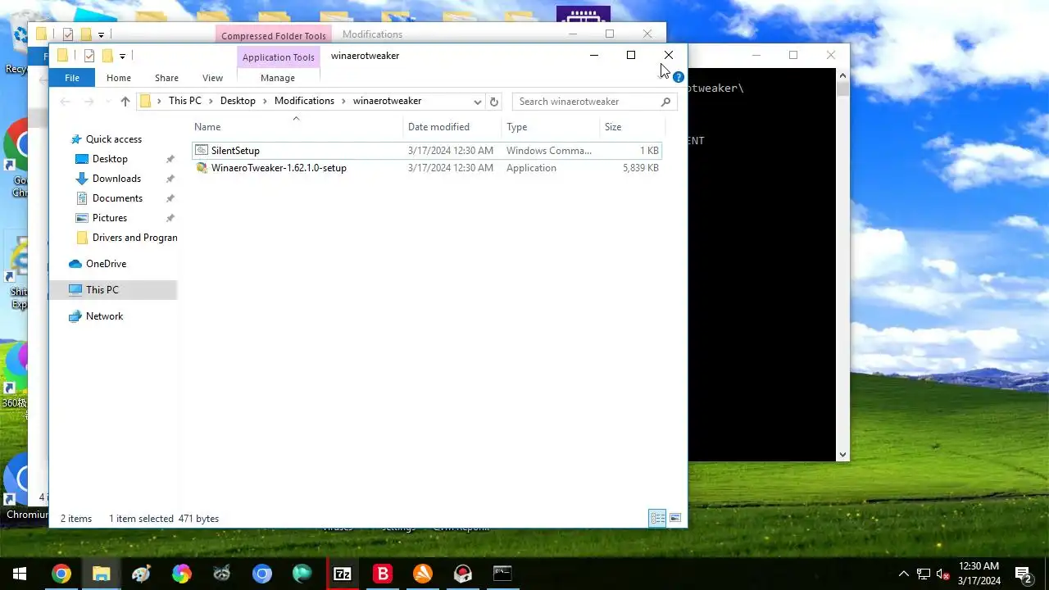Click the folder icon in the address bar
The width and height of the screenshot is (1049, 590).
click(x=147, y=102)
